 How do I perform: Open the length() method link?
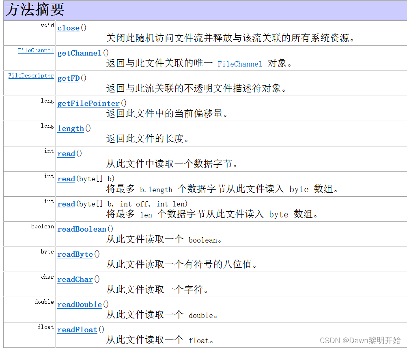pos(70,129)
